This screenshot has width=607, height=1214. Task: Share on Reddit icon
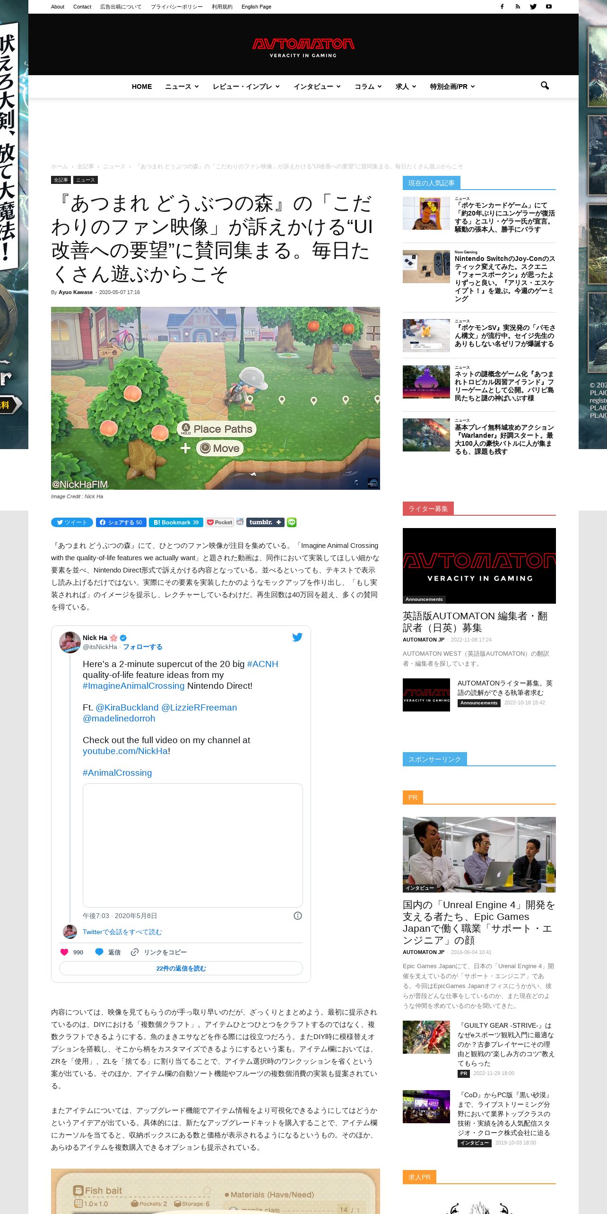point(240,522)
